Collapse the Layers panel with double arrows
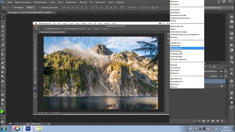Viewport: 235px width, 132px height. [x=222, y=63]
